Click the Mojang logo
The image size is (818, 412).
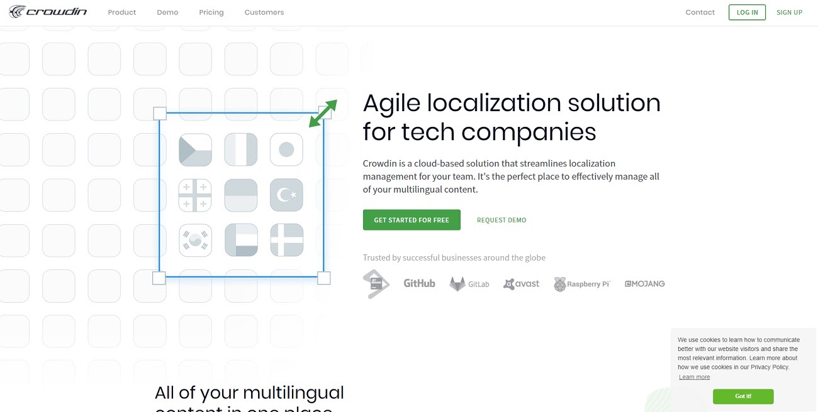(x=644, y=284)
